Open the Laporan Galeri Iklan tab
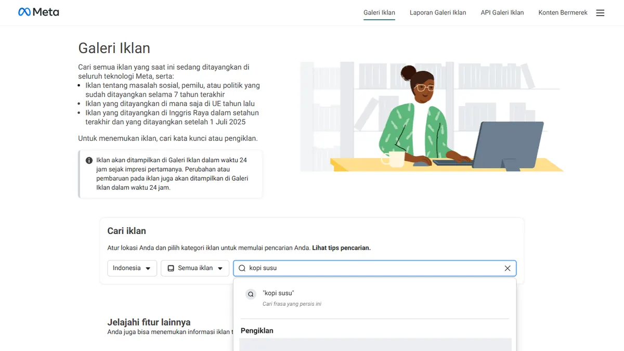The height and width of the screenshot is (351, 624). (438, 12)
